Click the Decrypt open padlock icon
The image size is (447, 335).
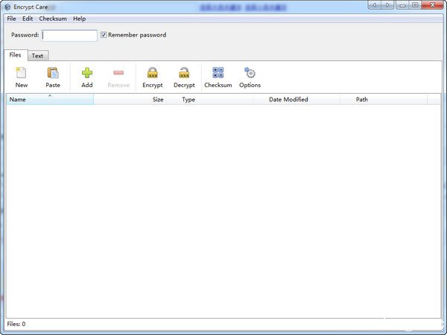(x=184, y=73)
